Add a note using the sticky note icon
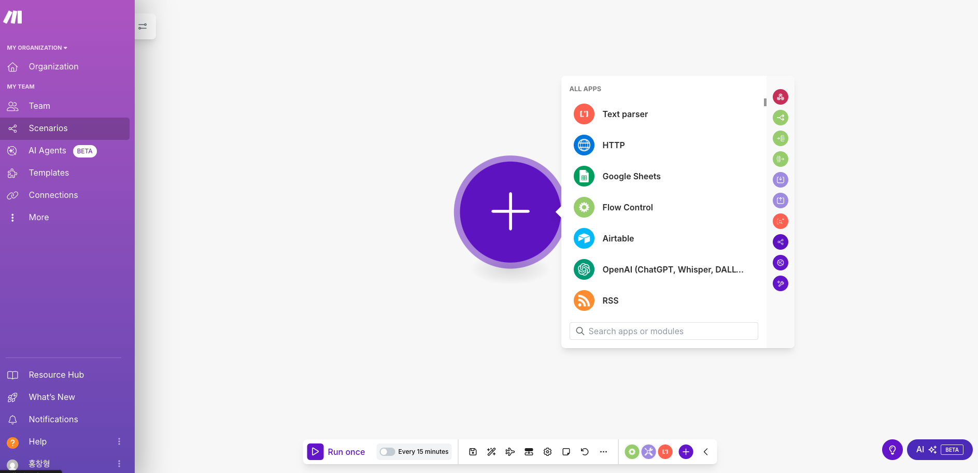This screenshot has height=473, width=978. point(566,452)
